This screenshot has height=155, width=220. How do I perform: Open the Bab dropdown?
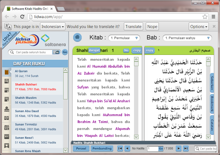(x=187, y=38)
